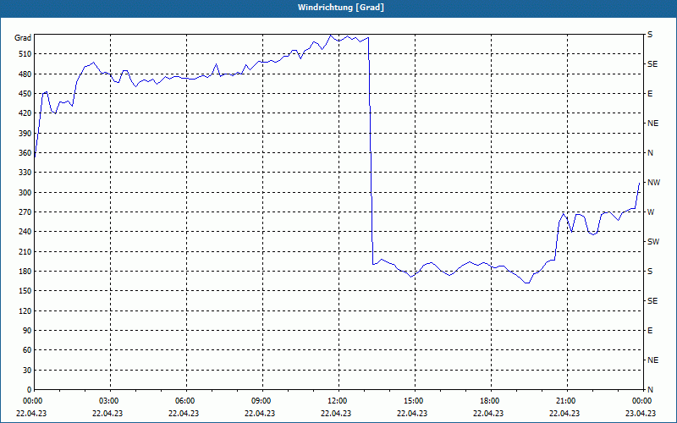677x423 pixels.
Task: Click the 21:00 time label
Action: 565,401
